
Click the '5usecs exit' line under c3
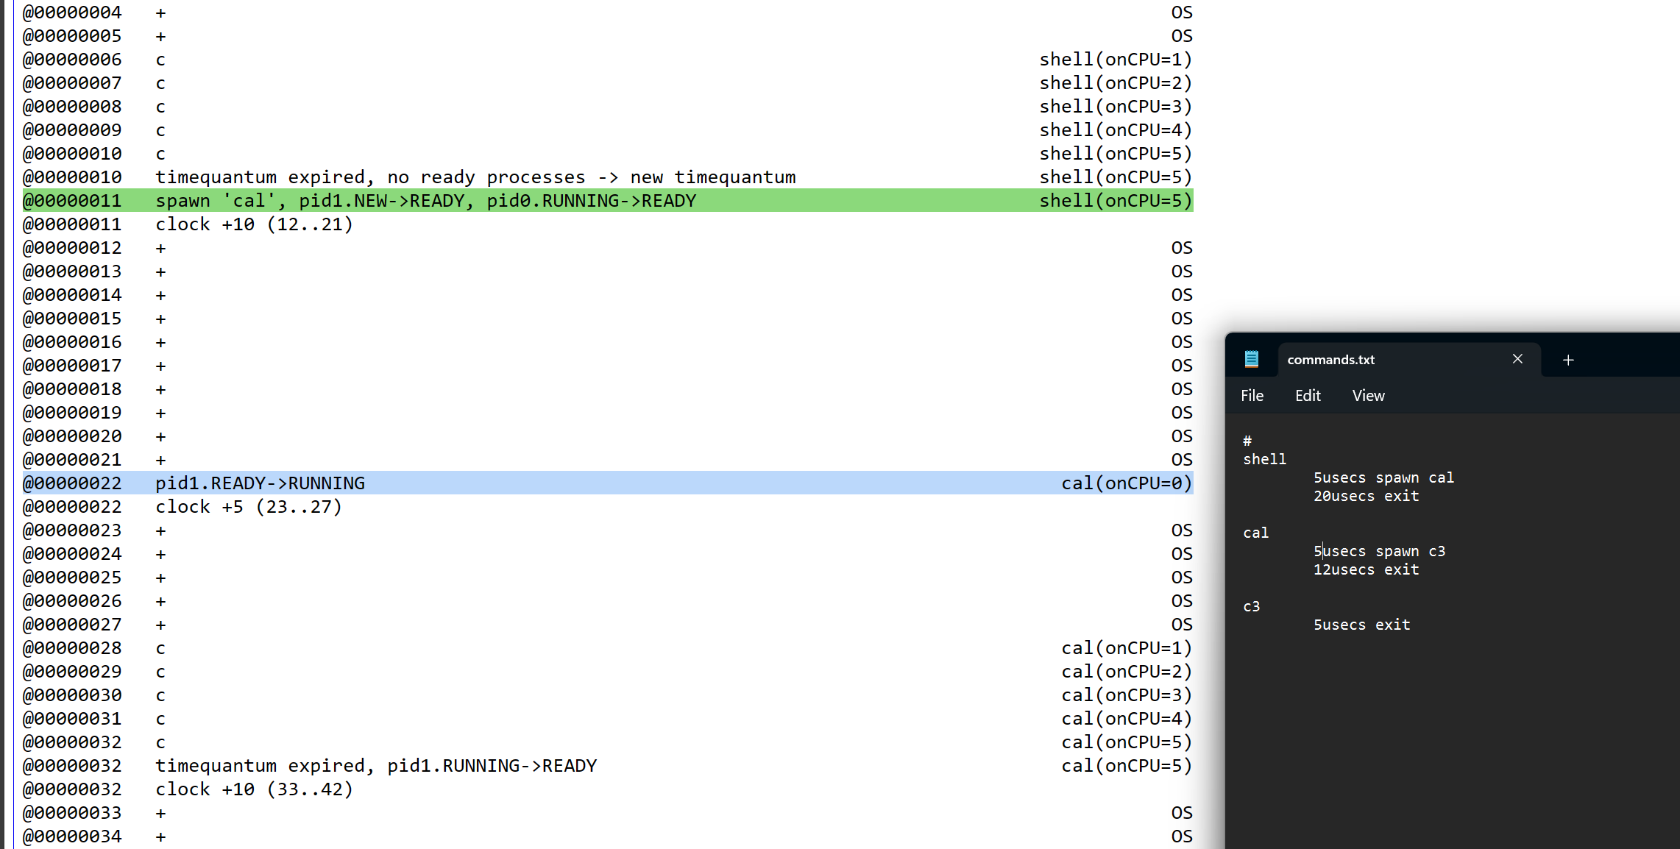(1361, 625)
